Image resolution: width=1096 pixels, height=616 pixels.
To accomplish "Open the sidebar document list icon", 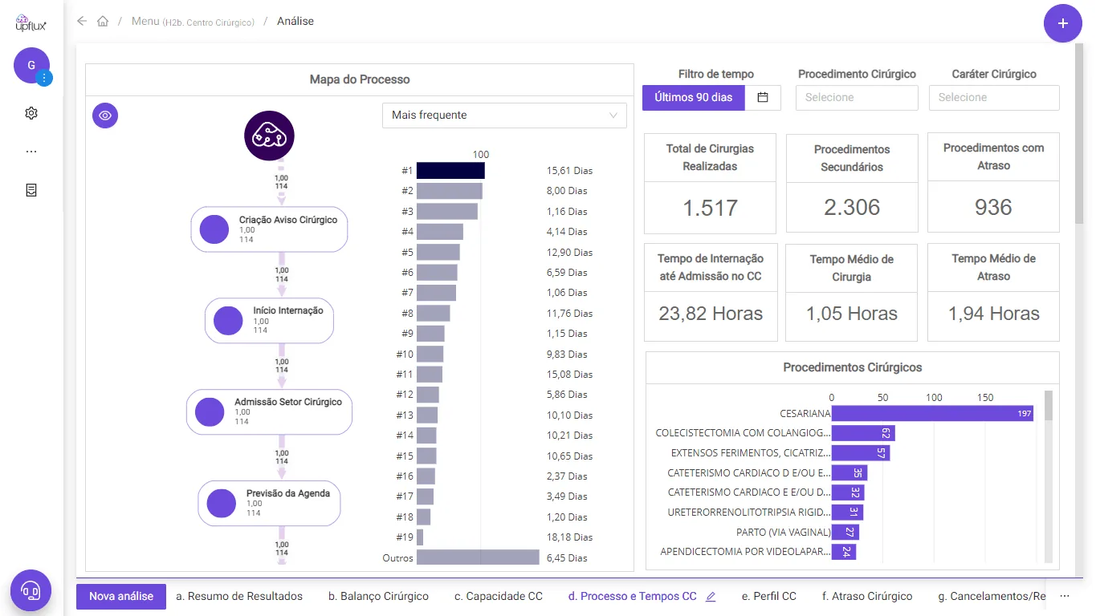I will tap(31, 190).
